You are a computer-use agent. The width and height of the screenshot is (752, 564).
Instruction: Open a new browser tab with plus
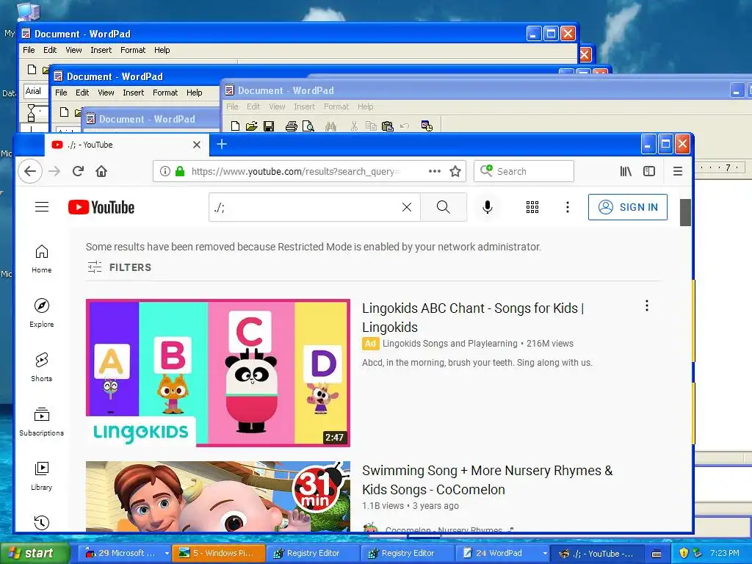coord(222,144)
